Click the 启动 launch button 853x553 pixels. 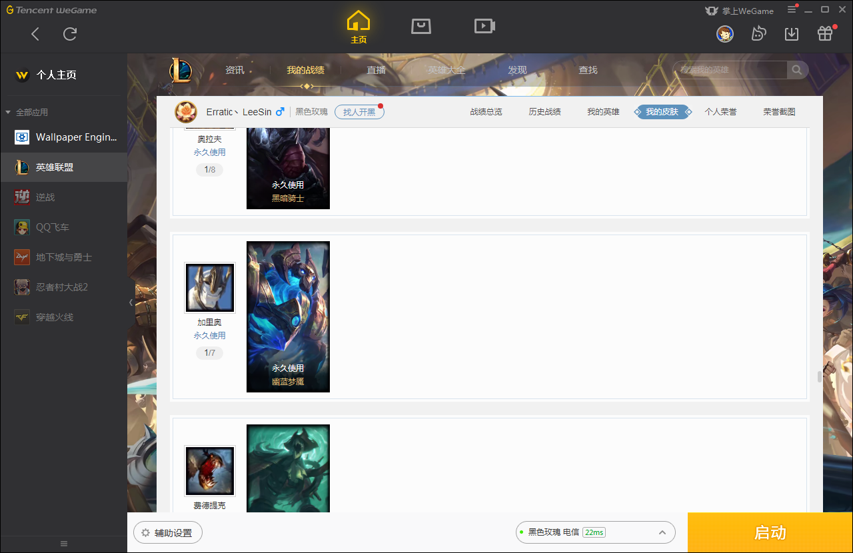pos(770,532)
